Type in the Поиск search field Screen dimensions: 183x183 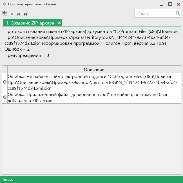click(x=154, y=14)
